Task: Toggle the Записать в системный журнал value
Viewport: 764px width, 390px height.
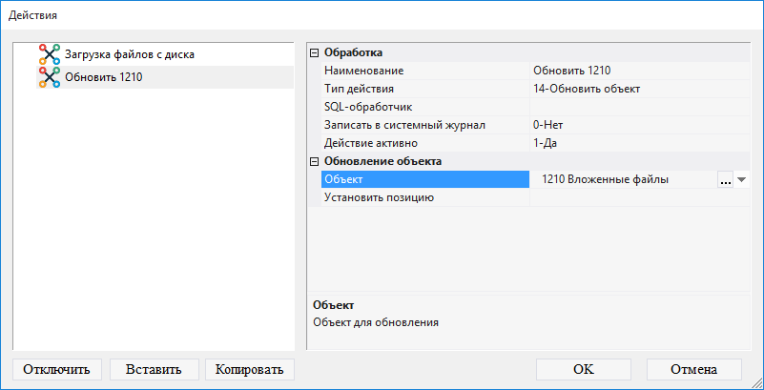Action: pyautogui.click(x=639, y=125)
